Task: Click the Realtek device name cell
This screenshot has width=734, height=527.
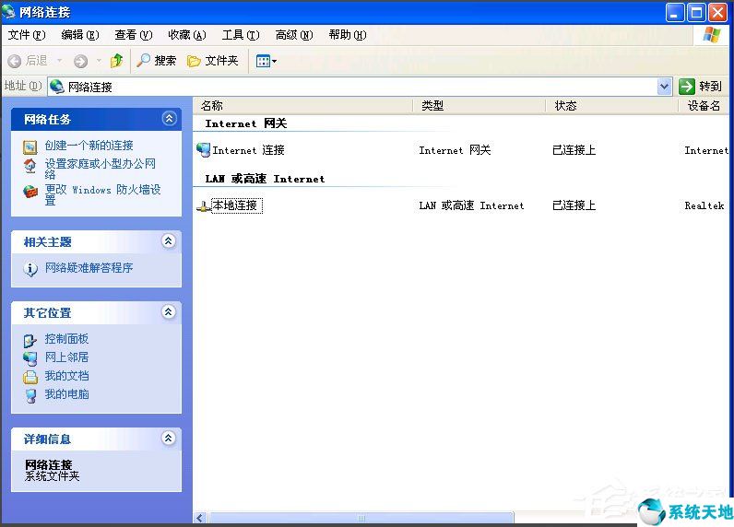Action: (704, 205)
